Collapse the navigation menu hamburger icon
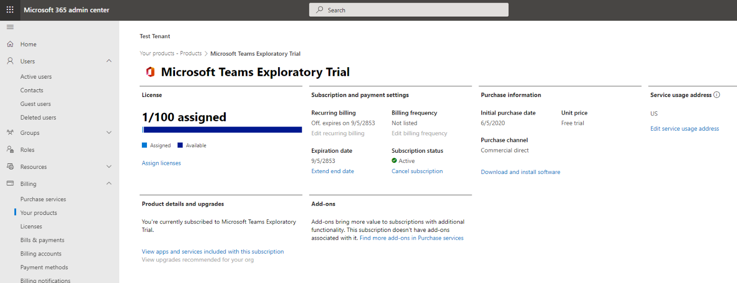737x283 pixels. point(10,27)
